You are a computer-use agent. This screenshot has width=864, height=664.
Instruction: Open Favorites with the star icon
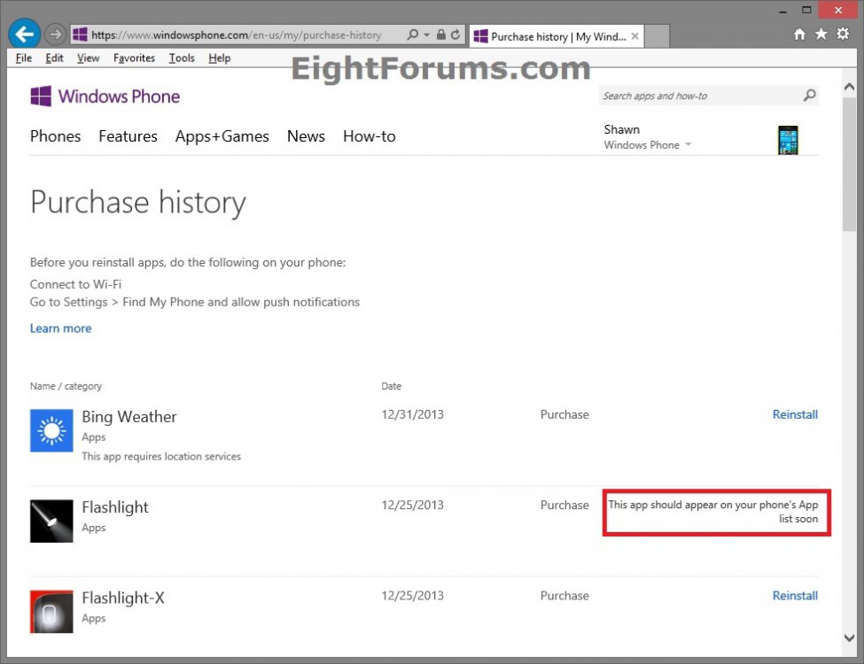(821, 35)
